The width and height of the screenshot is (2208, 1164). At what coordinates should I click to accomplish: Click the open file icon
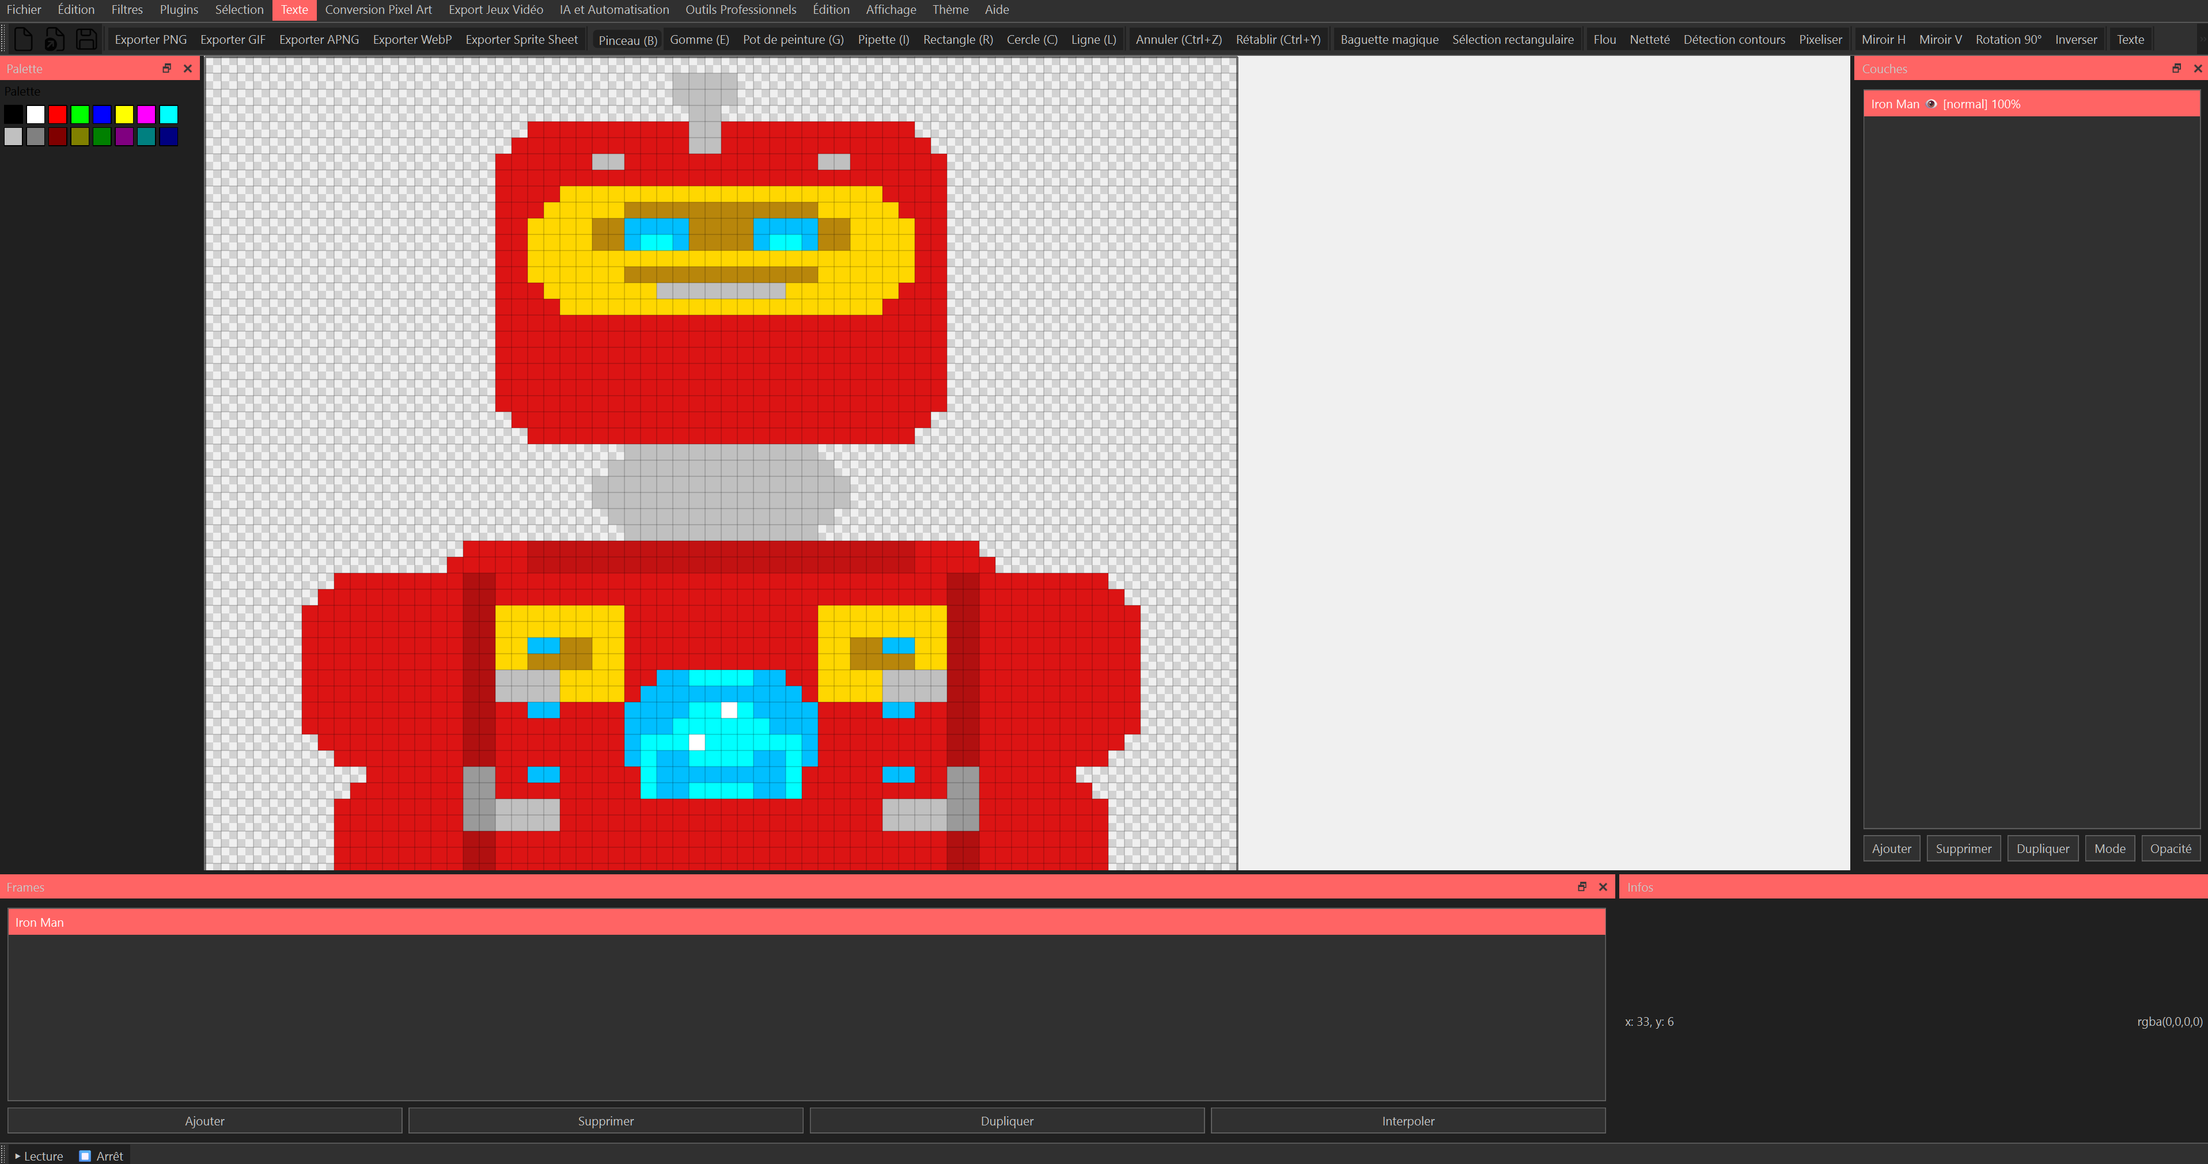54,39
